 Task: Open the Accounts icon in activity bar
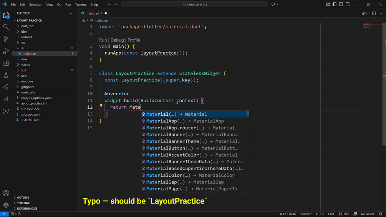click(x=6, y=193)
